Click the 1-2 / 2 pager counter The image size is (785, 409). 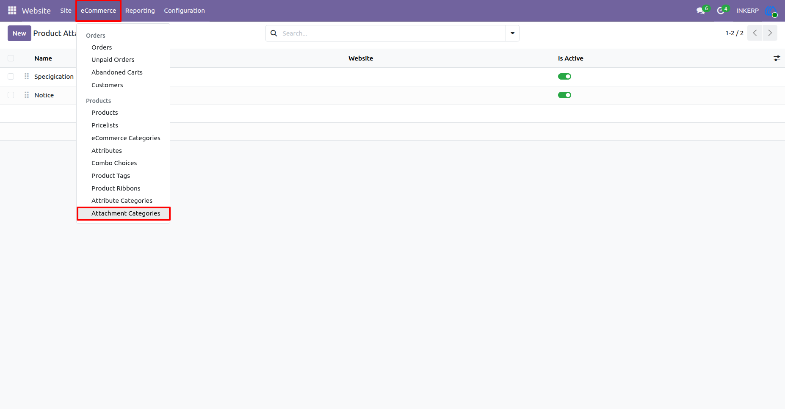734,33
